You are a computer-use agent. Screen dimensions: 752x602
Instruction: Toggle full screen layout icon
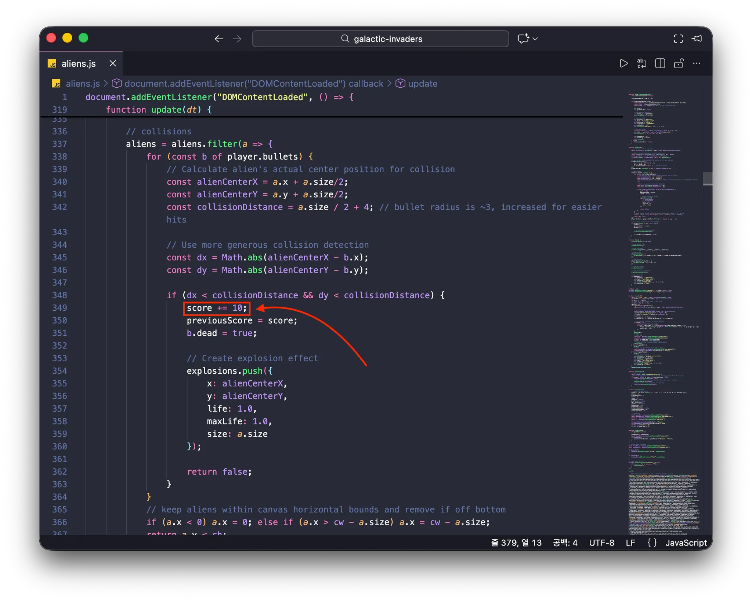tap(678, 39)
